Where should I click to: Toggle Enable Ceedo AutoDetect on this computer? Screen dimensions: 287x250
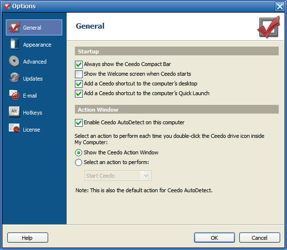click(79, 123)
